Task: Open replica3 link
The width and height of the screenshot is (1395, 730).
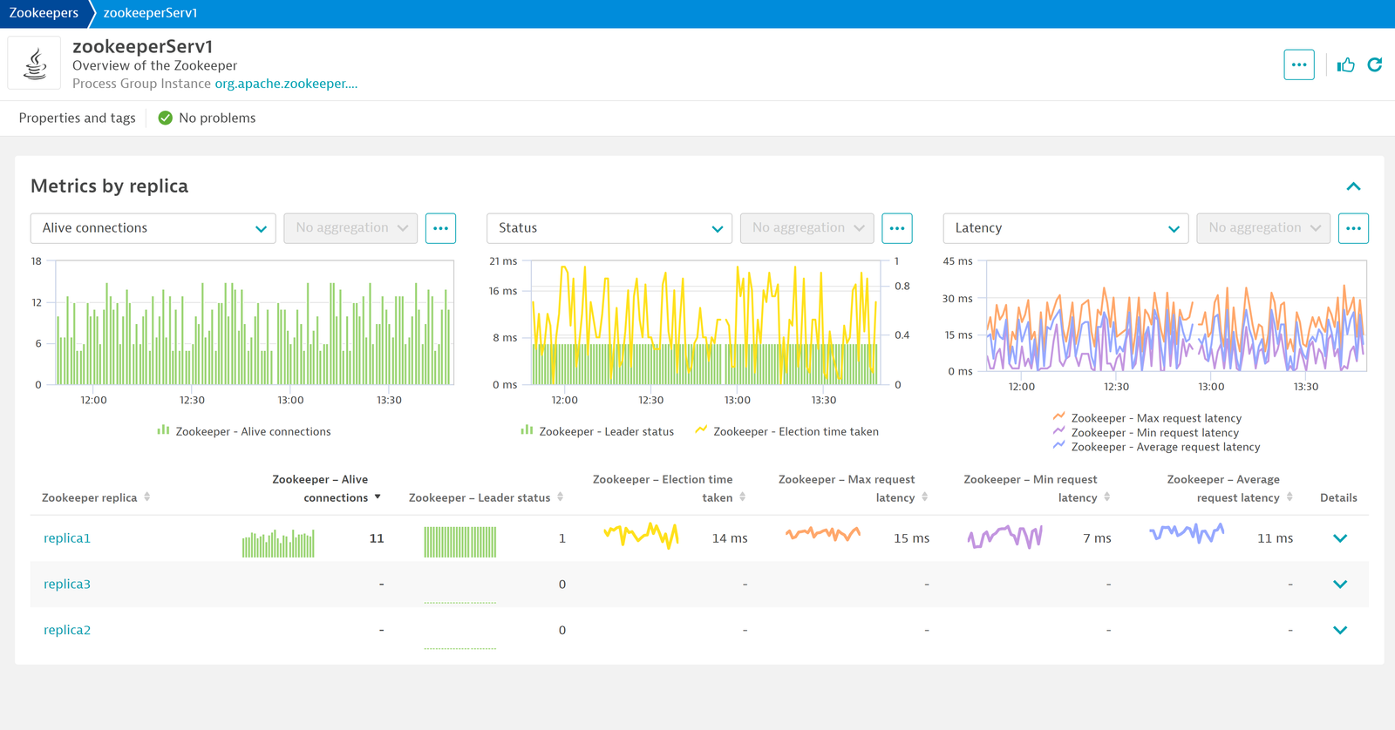Action: pyautogui.click(x=67, y=585)
